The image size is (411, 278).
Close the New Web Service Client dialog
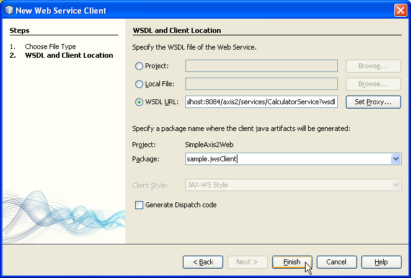400,11
